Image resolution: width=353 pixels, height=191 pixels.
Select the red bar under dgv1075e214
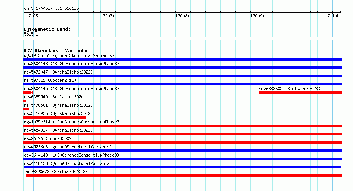[182, 126]
